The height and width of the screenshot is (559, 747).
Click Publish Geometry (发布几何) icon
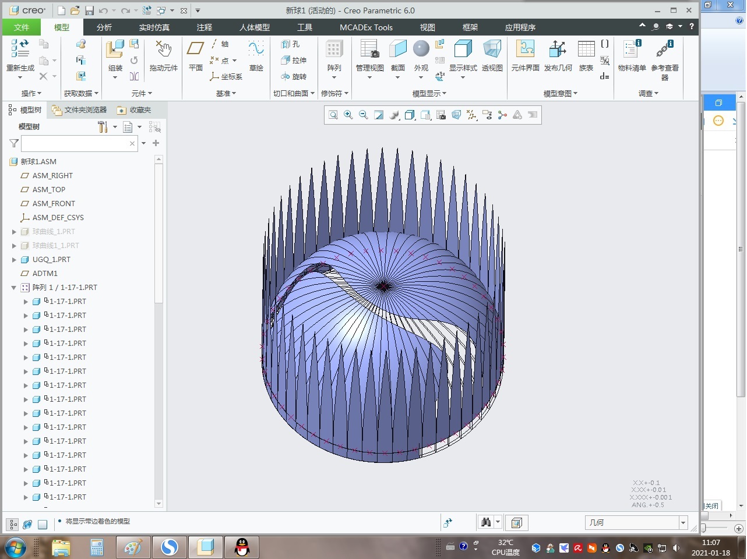point(558,49)
